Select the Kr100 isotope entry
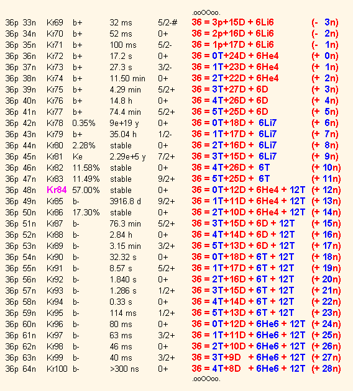The height and width of the screenshot is (391, 353). 57,369
